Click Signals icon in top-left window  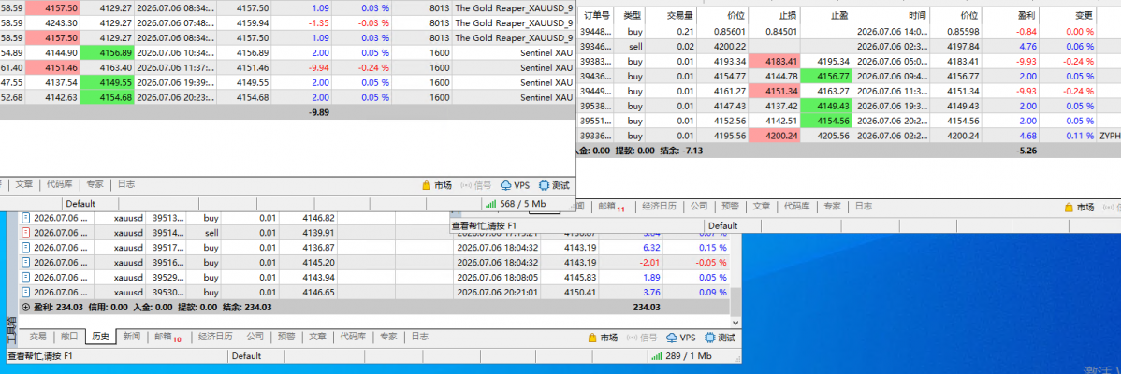point(466,185)
